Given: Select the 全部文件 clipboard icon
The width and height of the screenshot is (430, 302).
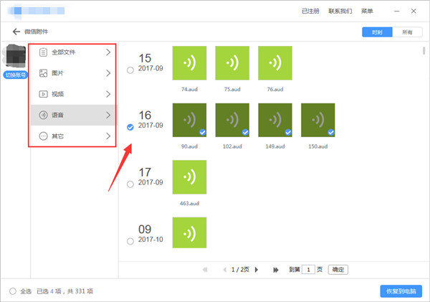Looking at the screenshot, I should [x=43, y=52].
